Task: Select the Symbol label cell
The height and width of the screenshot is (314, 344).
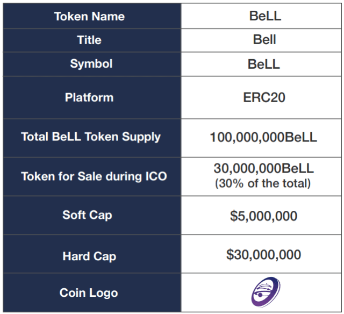Action: (92, 64)
